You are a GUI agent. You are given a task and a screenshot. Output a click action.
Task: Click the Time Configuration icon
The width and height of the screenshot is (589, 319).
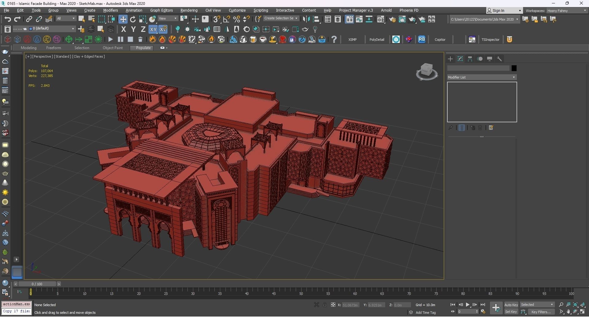pyautogui.click(x=483, y=312)
